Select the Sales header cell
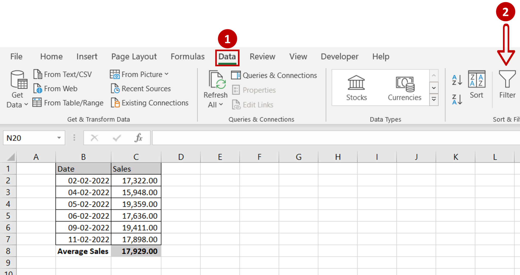The image size is (520, 275). click(136, 169)
